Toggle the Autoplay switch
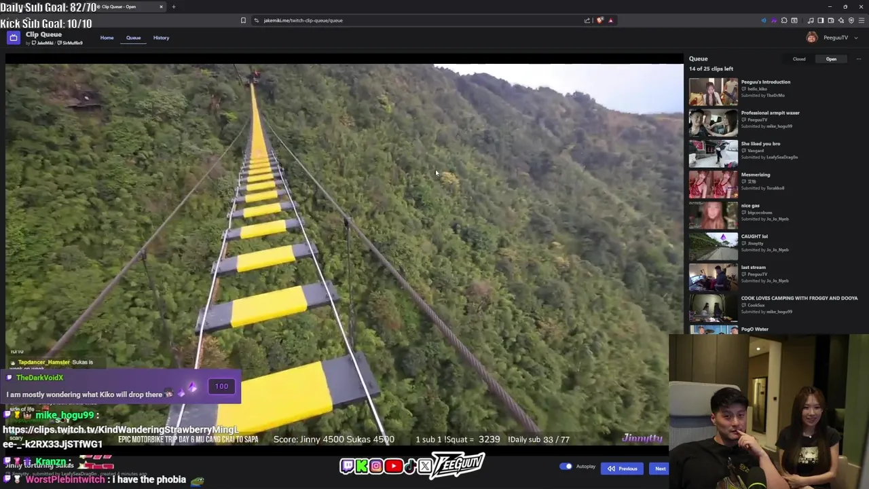The image size is (869, 489). (566, 467)
